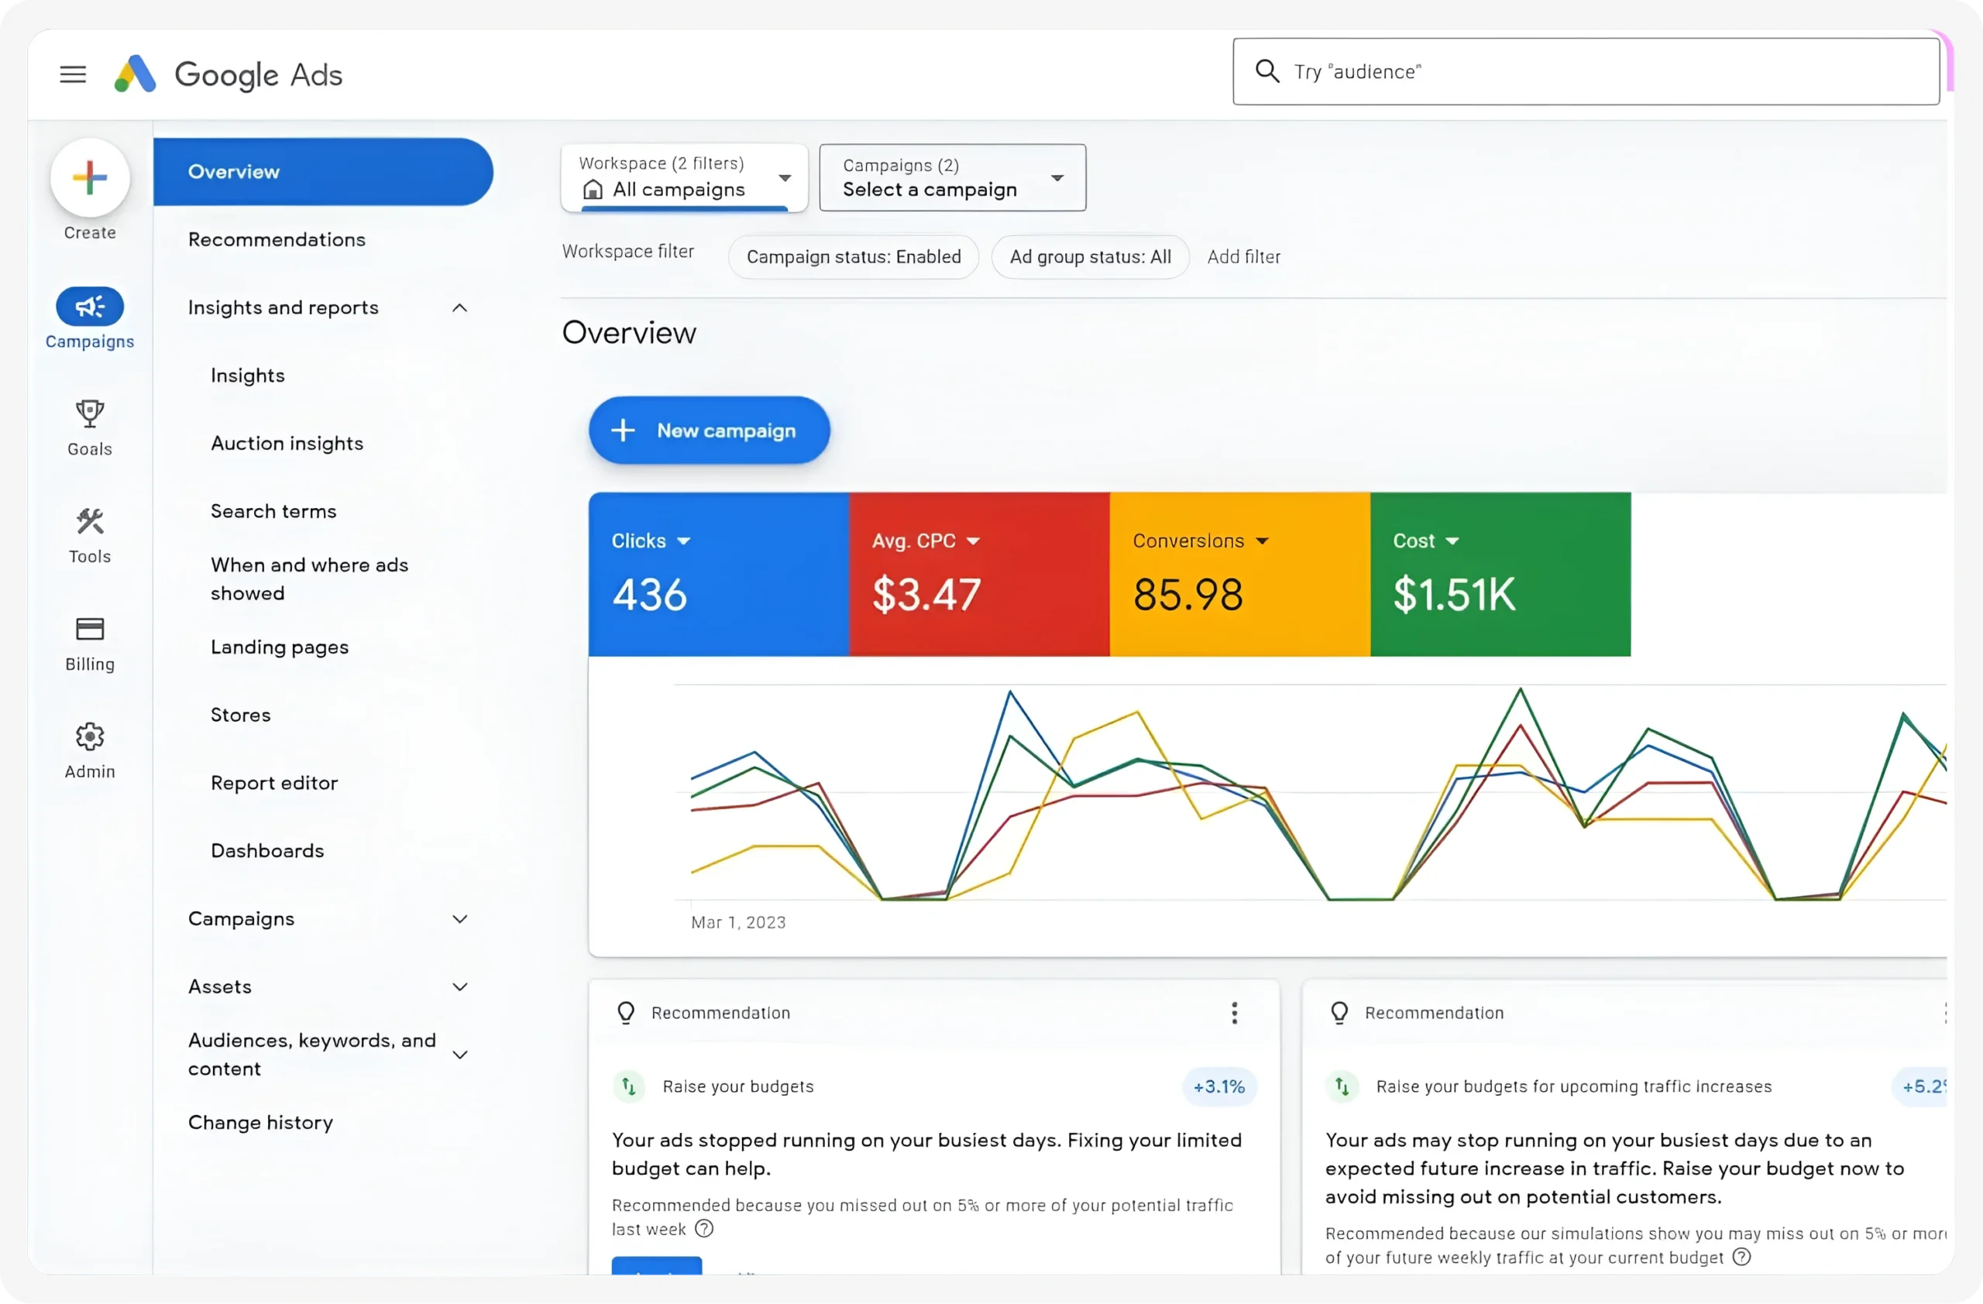
Task: Click the home icon in Workspace selector
Action: click(593, 189)
